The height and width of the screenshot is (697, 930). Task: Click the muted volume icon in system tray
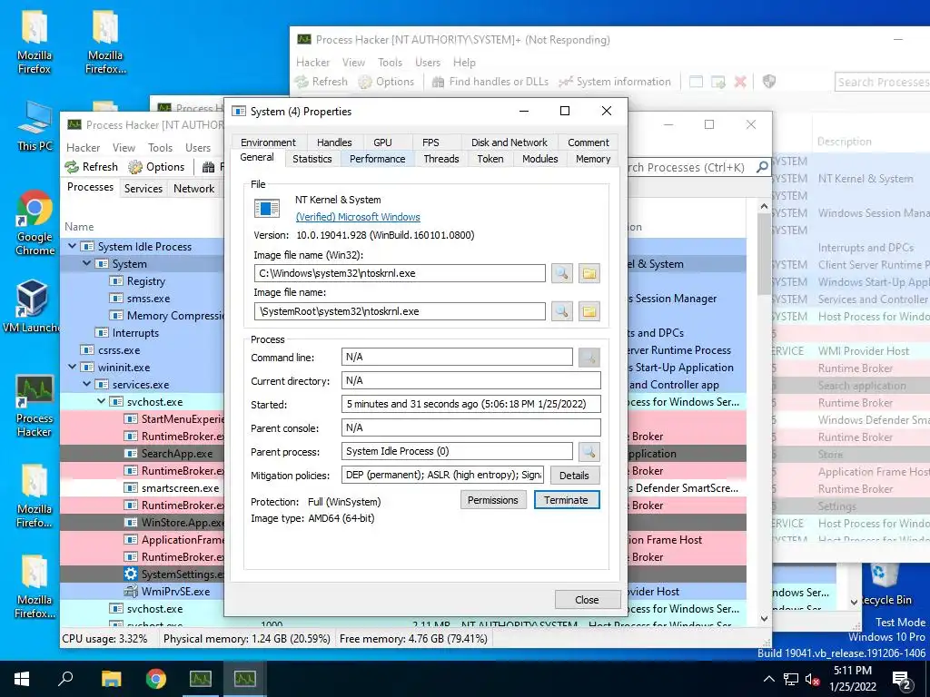(x=813, y=679)
